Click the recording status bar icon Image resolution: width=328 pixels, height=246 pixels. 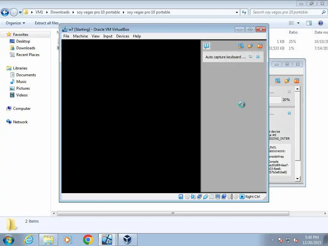tap(224, 197)
